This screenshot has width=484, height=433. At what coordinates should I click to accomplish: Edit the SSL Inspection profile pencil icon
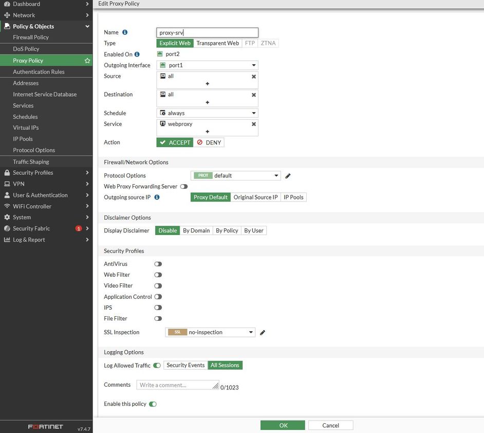click(x=263, y=332)
